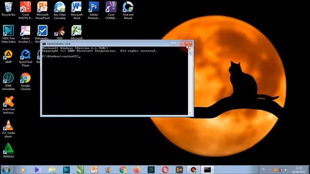Image resolution: width=310 pixels, height=174 pixels.
Task: Select the AIMP desktop icon
Action: [8, 57]
